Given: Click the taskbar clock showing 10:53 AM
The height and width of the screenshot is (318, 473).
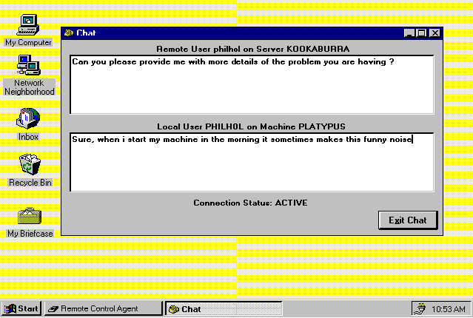Looking at the screenshot, I should pos(449,308).
